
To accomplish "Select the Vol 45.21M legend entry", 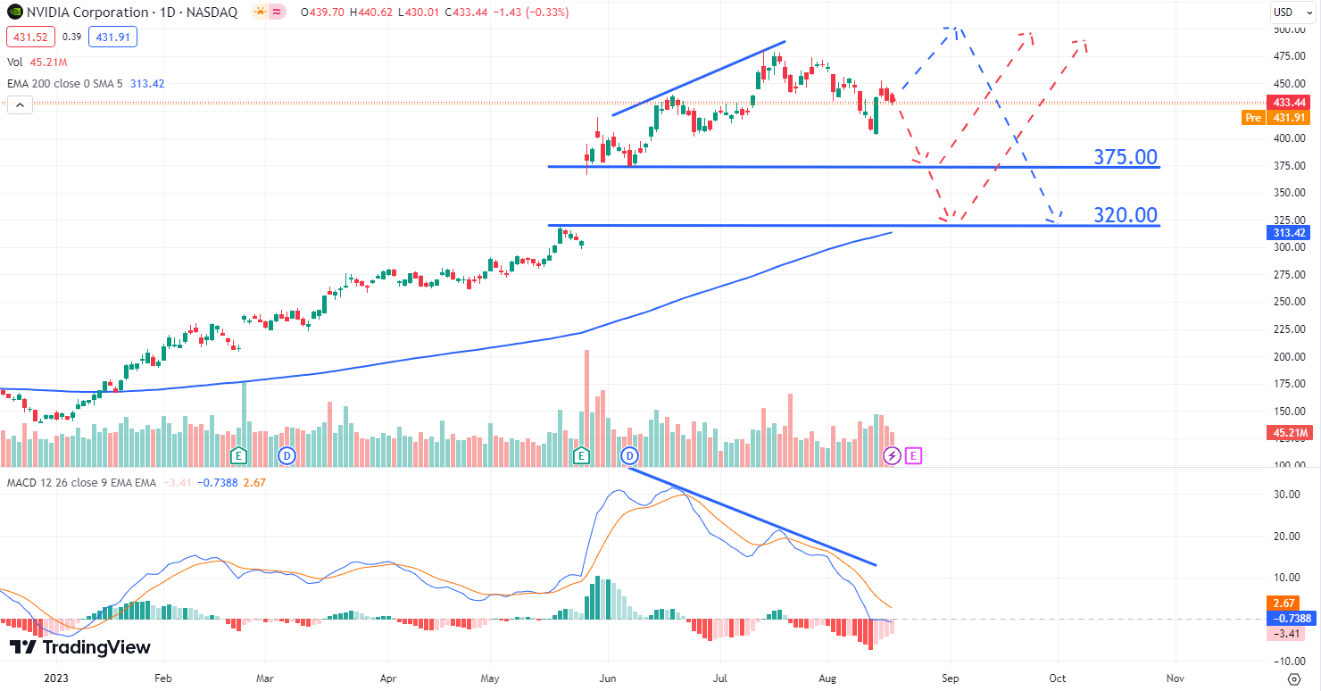I will (37, 62).
